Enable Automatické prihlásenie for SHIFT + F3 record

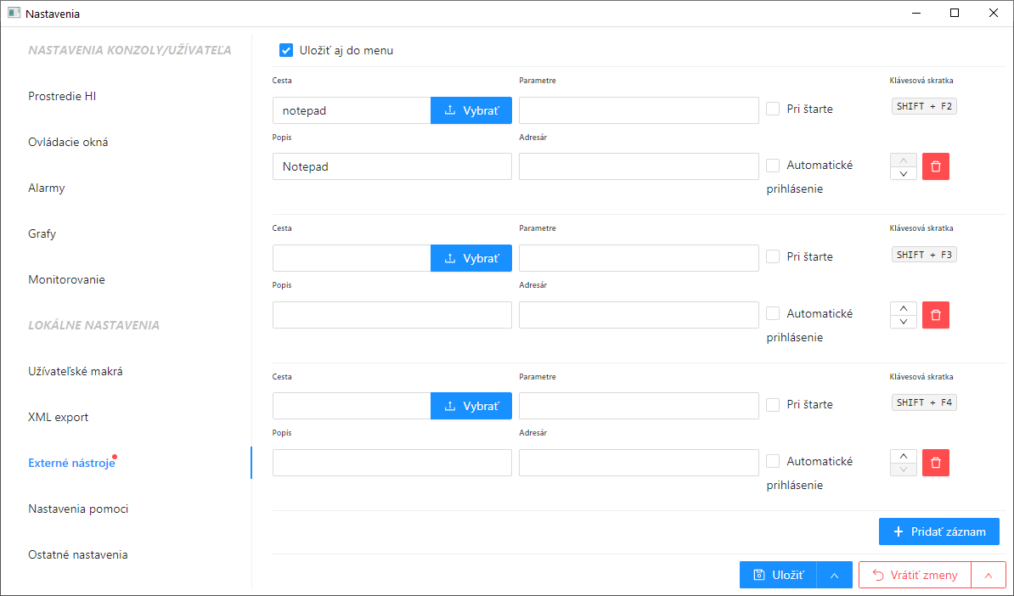[773, 313]
